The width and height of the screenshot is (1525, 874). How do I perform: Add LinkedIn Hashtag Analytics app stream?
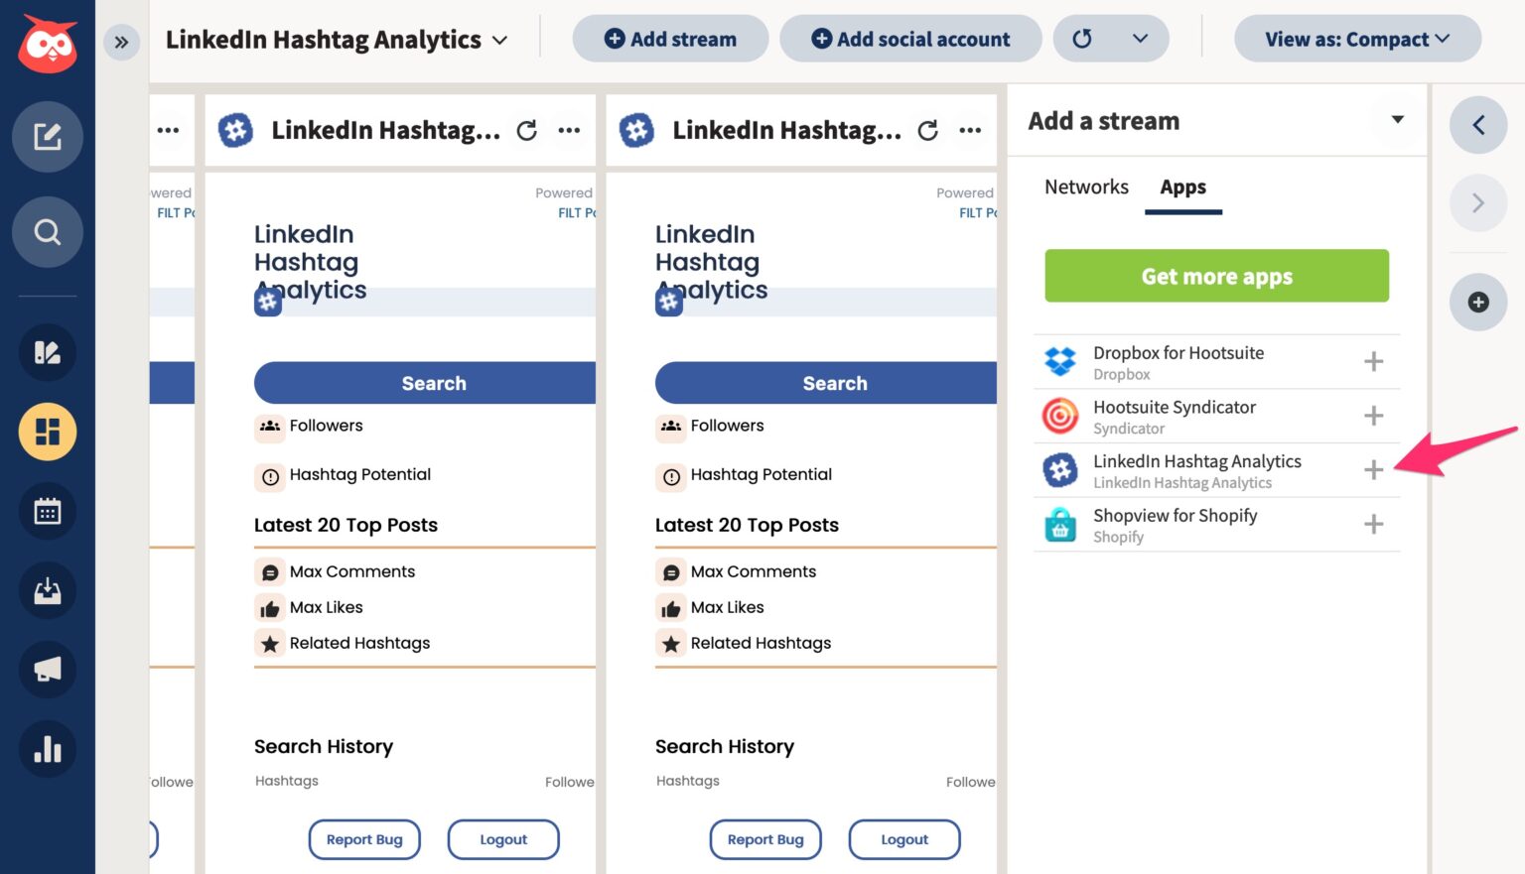click(1373, 470)
